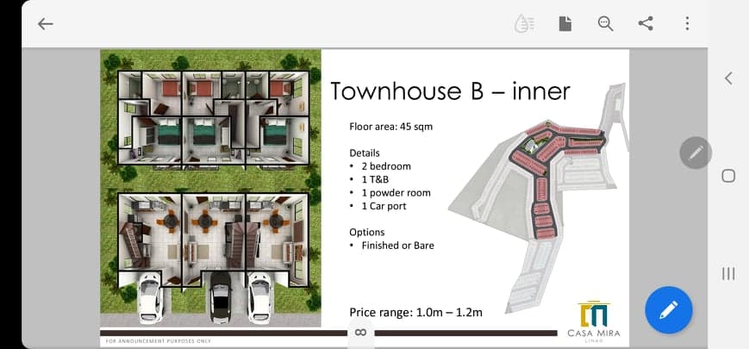The height and width of the screenshot is (349, 749).
Task: Tap the blue floating edit pencil button
Action: (668, 310)
